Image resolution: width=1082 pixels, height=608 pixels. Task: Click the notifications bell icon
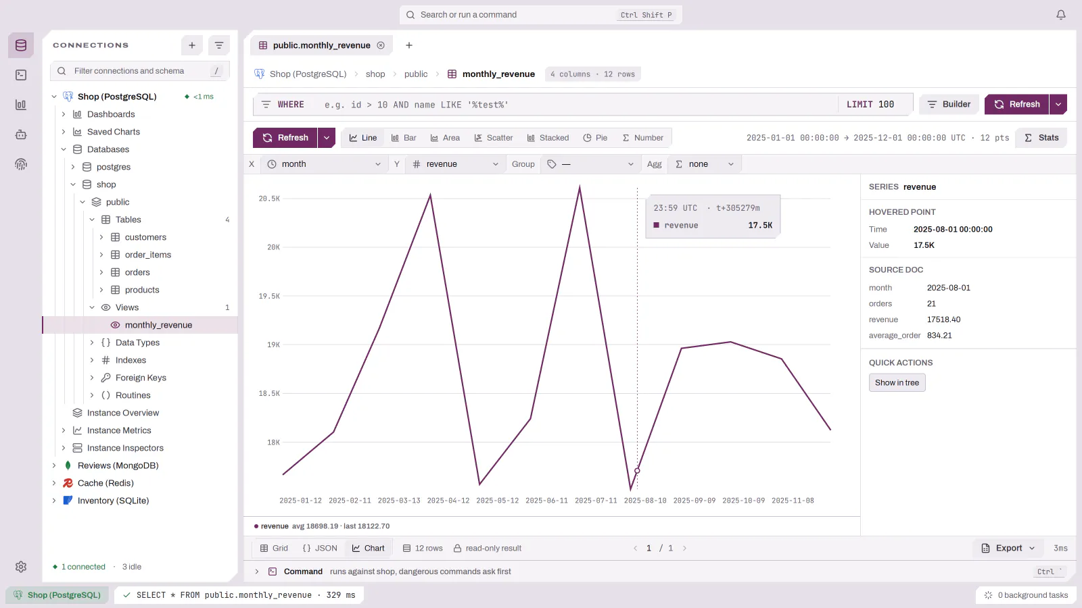(x=1061, y=15)
